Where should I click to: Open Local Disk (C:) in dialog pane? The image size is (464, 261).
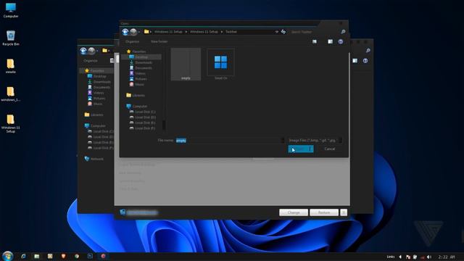[x=143, y=112]
